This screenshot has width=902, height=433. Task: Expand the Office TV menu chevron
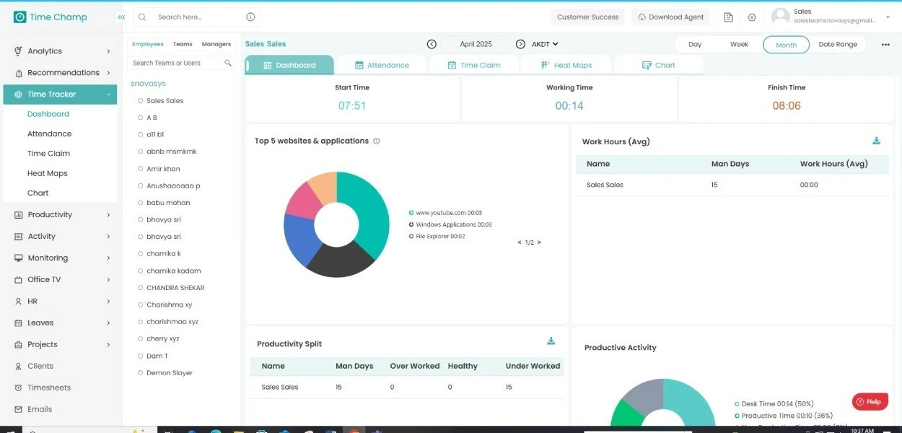pyautogui.click(x=108, y=280)
